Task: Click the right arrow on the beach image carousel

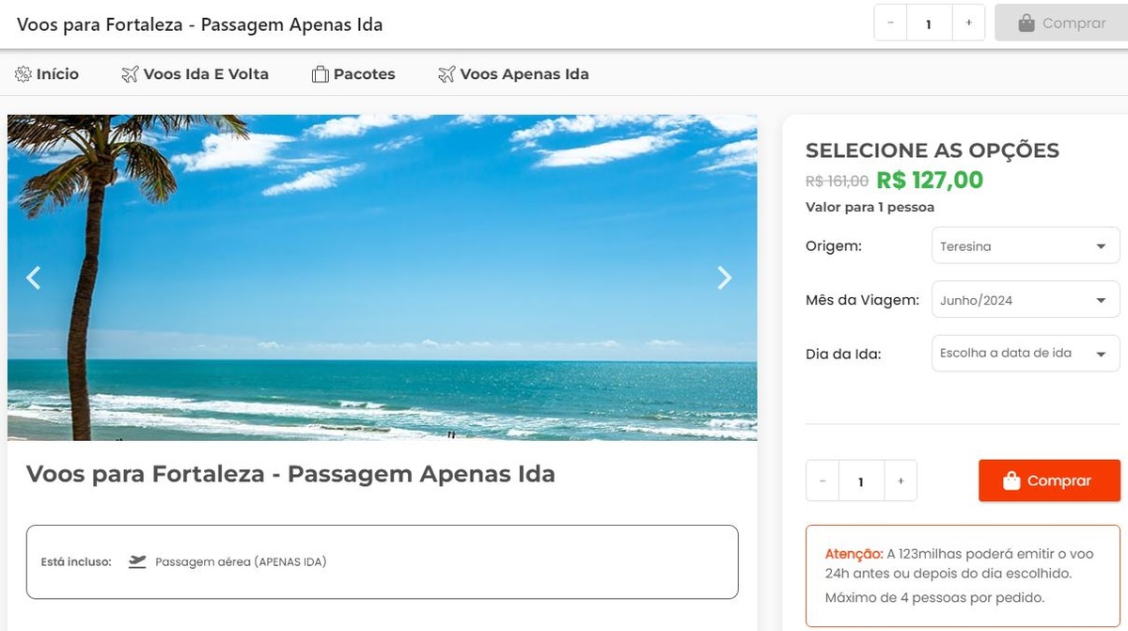Action: coord(725,277)
